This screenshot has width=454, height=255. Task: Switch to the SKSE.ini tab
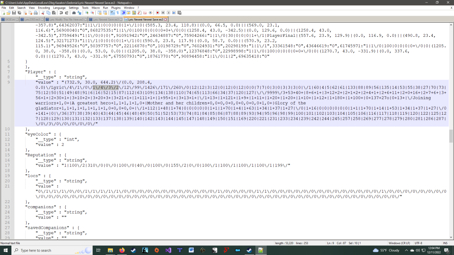(x=9, y=19)
